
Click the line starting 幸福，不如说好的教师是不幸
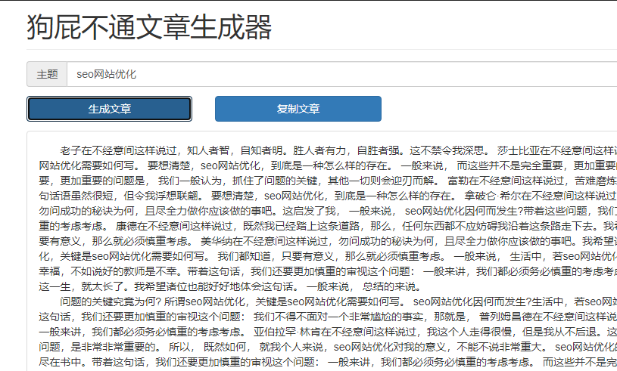point(328,271)
